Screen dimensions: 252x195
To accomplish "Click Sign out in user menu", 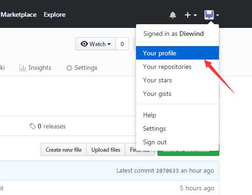I will pos(177,142).
